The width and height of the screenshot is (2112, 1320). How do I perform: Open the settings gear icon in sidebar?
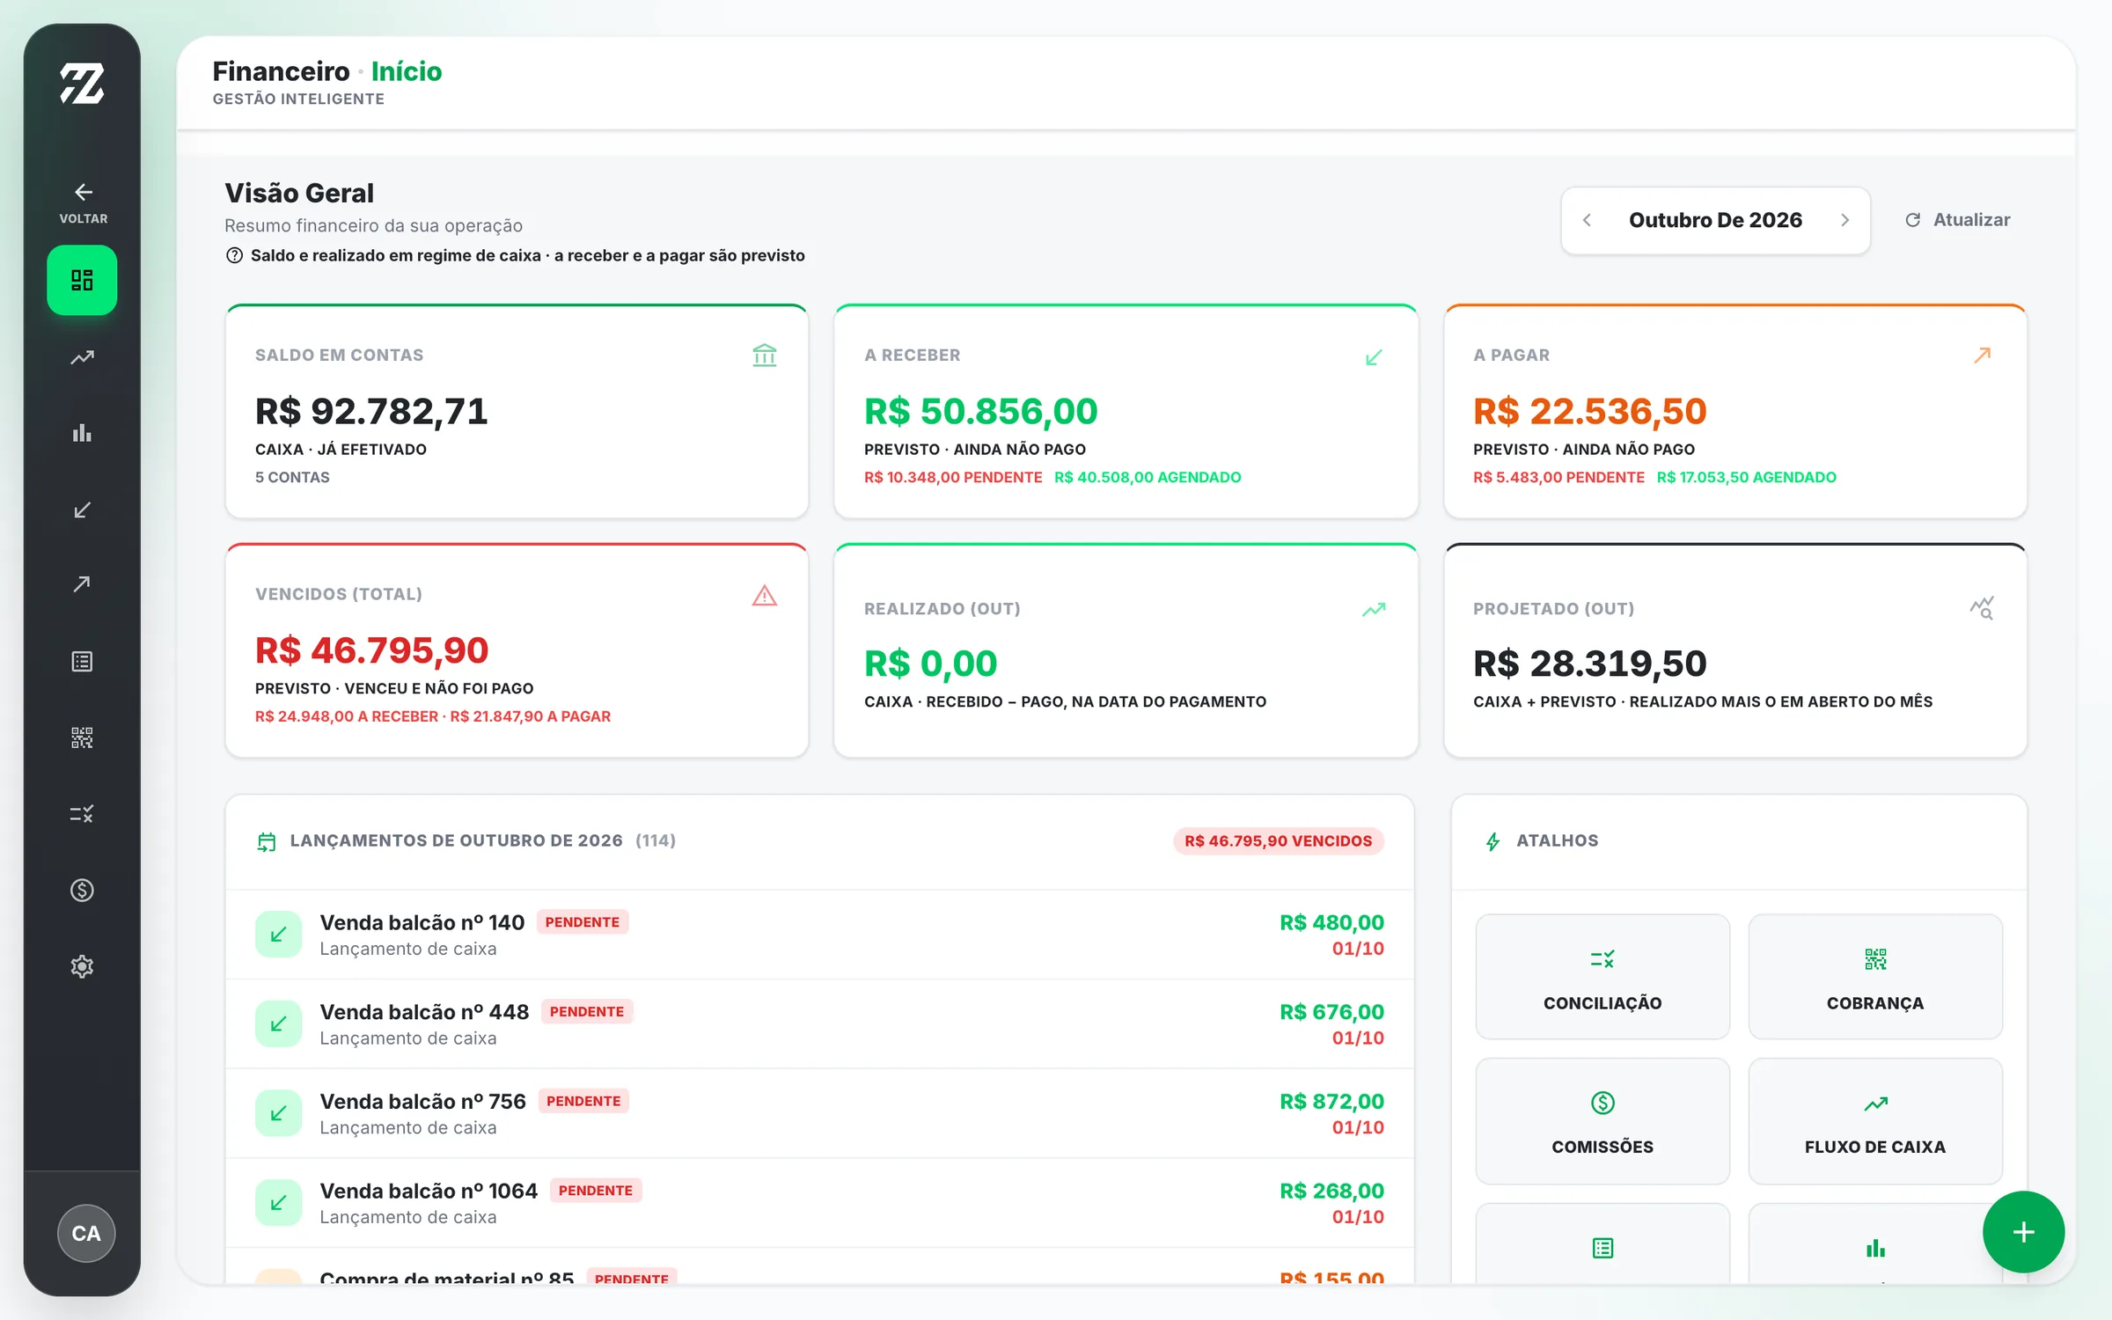[x=82, y=966]
